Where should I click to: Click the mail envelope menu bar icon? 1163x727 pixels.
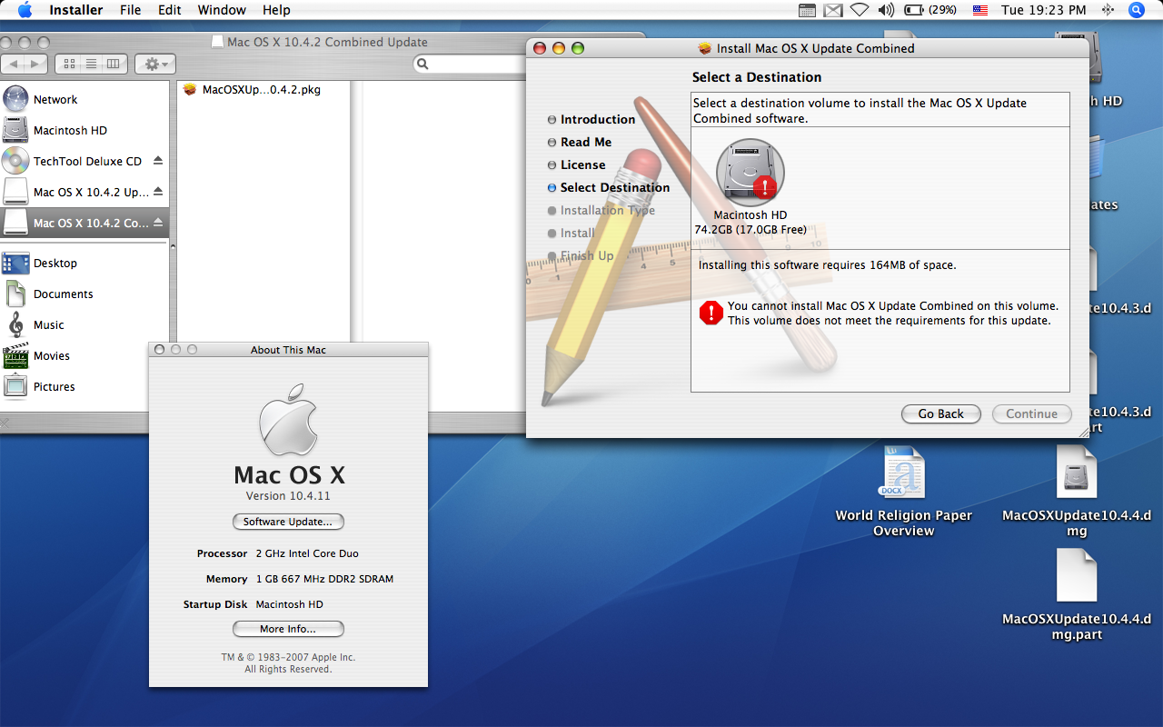[x=833, y=10]
